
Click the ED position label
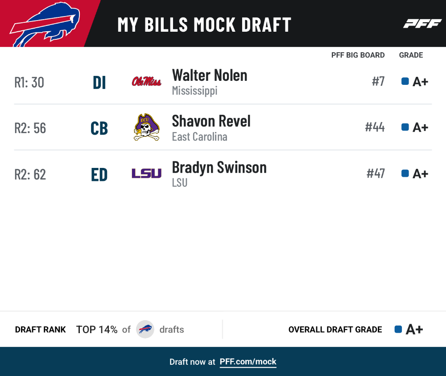coord(99,174)
